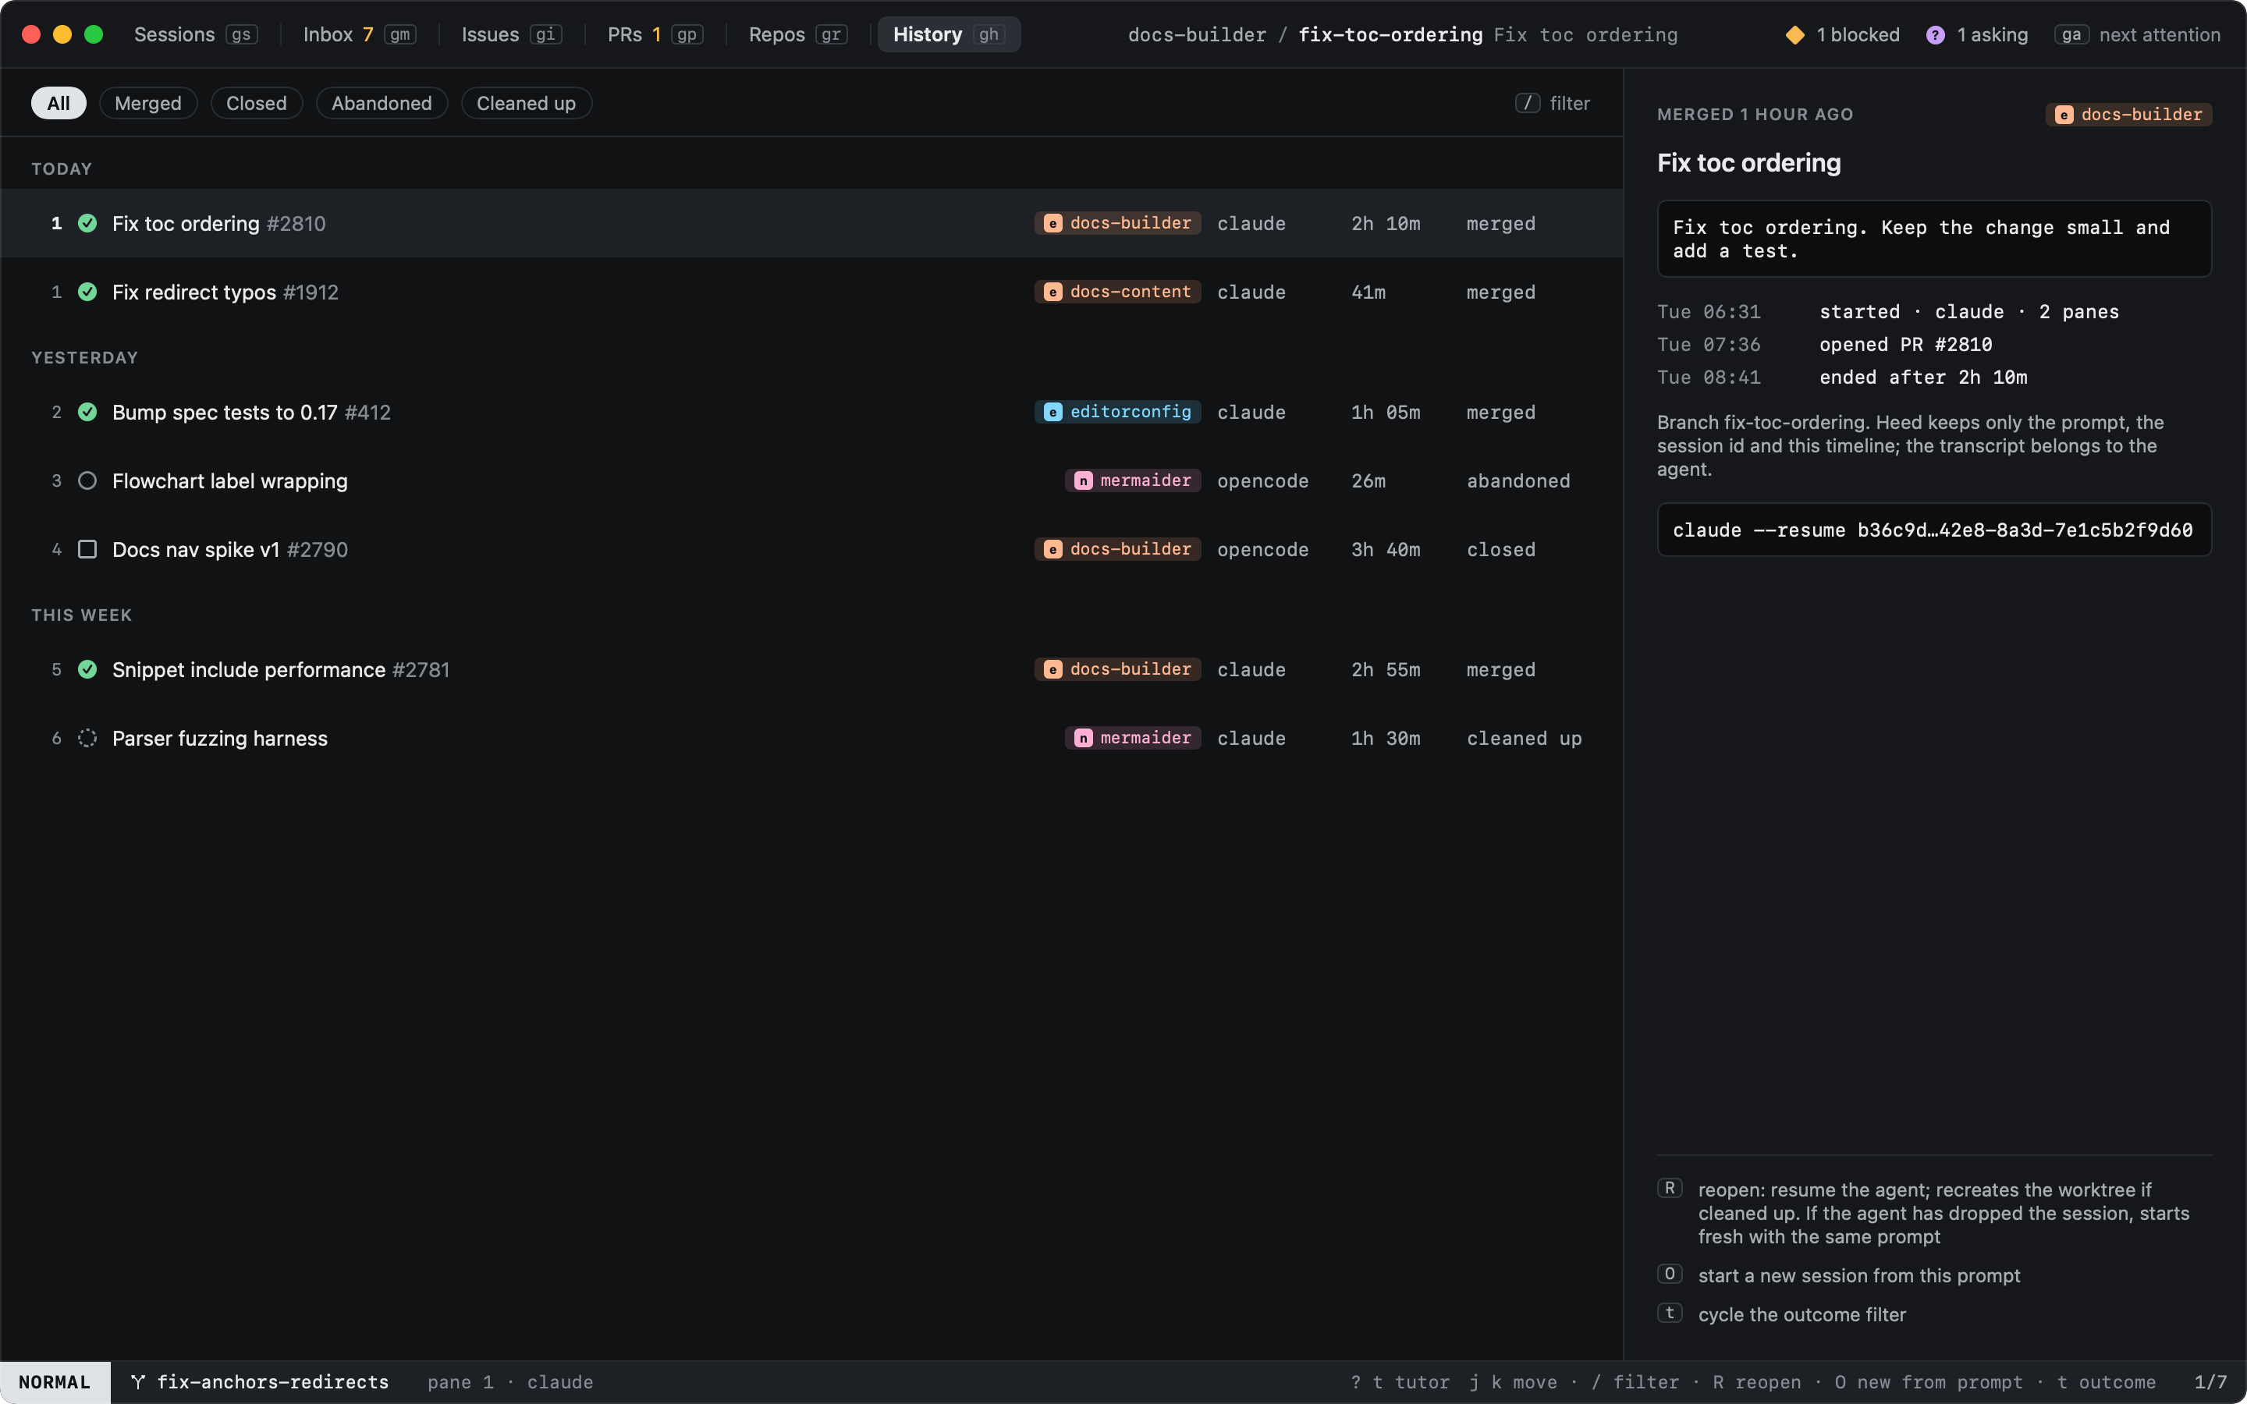The width and height of the screenshot is (2247, 1404).
Task: Click the prompt text box in detail panel
Action: (1934, 239)
